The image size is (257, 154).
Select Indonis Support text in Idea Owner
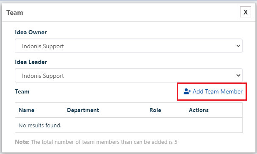pos(43,47)
